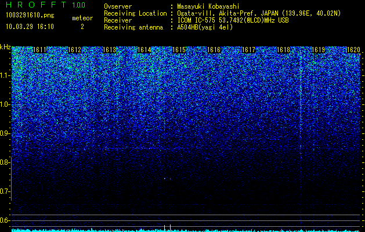Click the 0.6 kHz frequency tick label
365x232 pixels.
(x=5, y=220)
